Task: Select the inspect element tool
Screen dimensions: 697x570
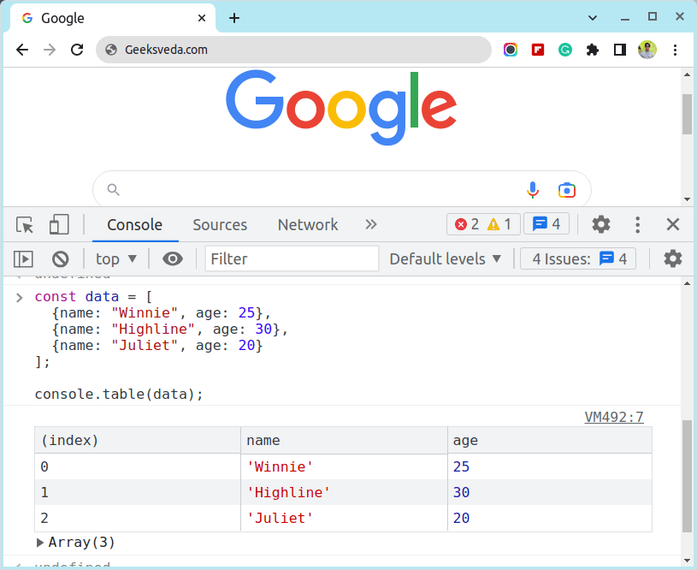Action: [x=24, y=224]
